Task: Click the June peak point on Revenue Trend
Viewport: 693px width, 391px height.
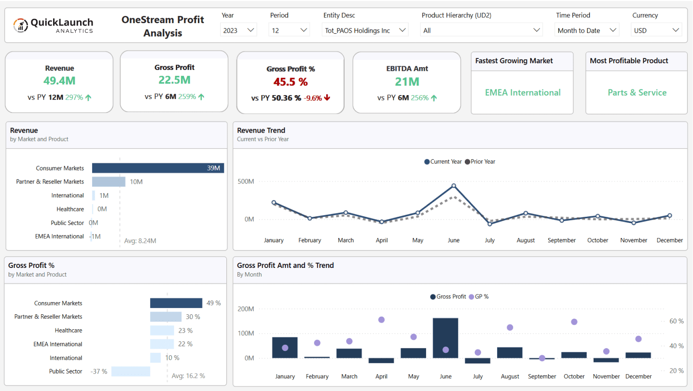Action: (454, 185)
